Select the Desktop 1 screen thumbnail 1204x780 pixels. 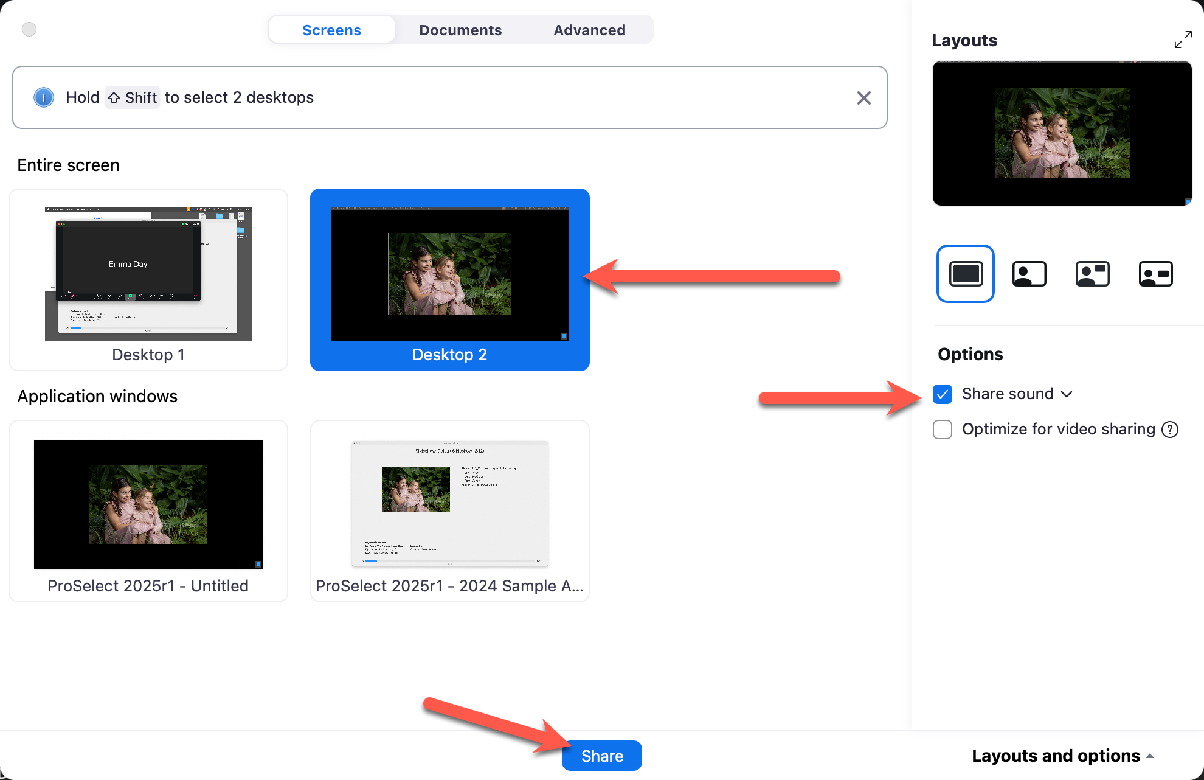tap(148, 280)
